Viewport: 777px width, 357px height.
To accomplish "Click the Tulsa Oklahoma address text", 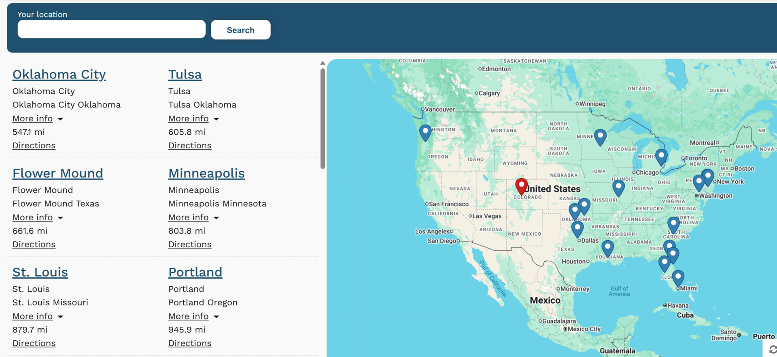I will 202,105.
